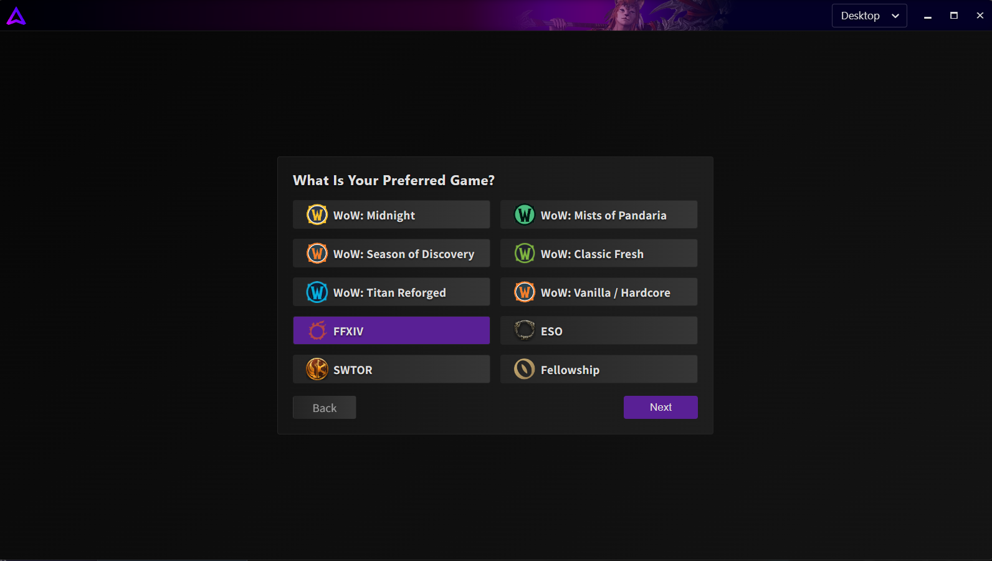The height and width of the screenshot is (561, 992).
Task: Click the Mists of Pandaria green W icon
Action: point(525,215)
